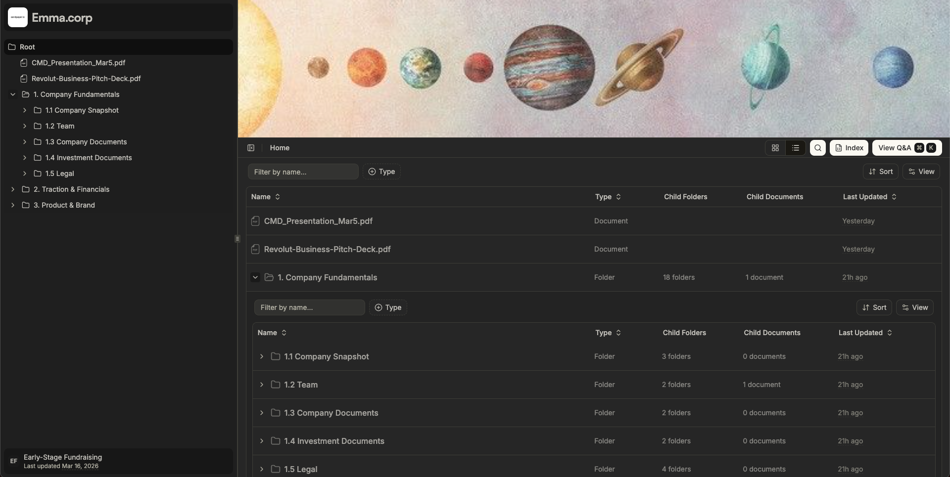Click the top Filter by name field
The width and height of the screenshot is (950, 477).
pos(303,172)
